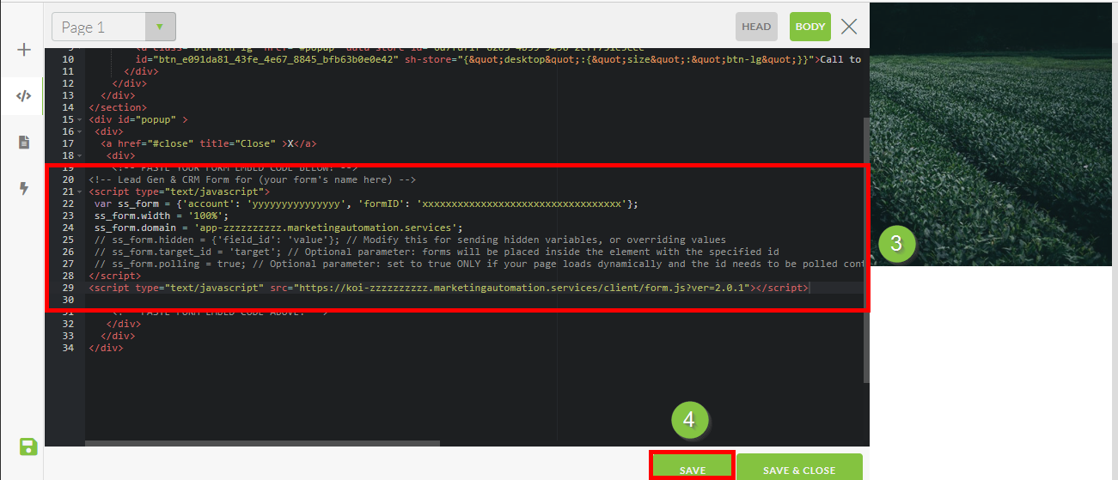This screenshot has width=1118, height=480.
Task: Click the vertical scrollbar of the code editor
Action: [x=865, y=249]
